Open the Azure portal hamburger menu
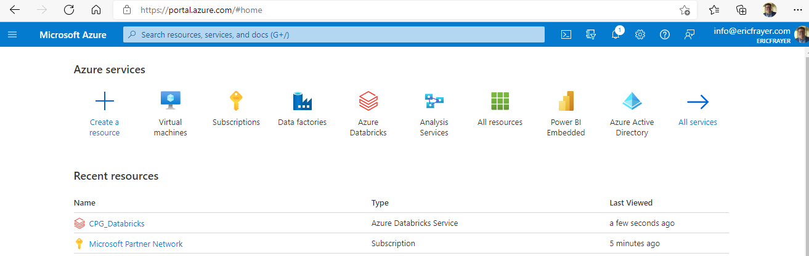809x256 pixels. [x=12, y=35]
